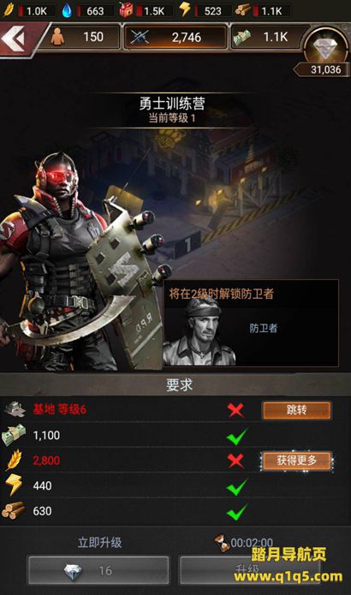The height and width of the screenshot is (595, 351).
Task: Tap the cash stack icon showing 1.1K
Action: click(242, 38)
